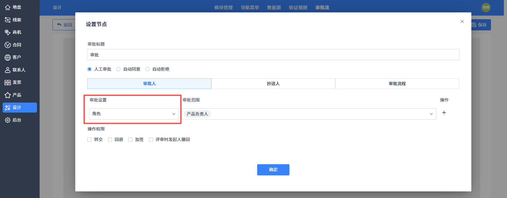Open the 后台 gear settings icon
Image resolution: width=507 pixels, height=198 pixels.
[8, 120]
